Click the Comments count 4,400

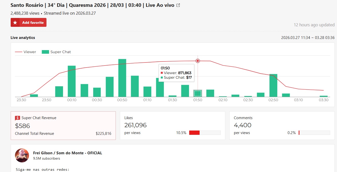point(243,125)
